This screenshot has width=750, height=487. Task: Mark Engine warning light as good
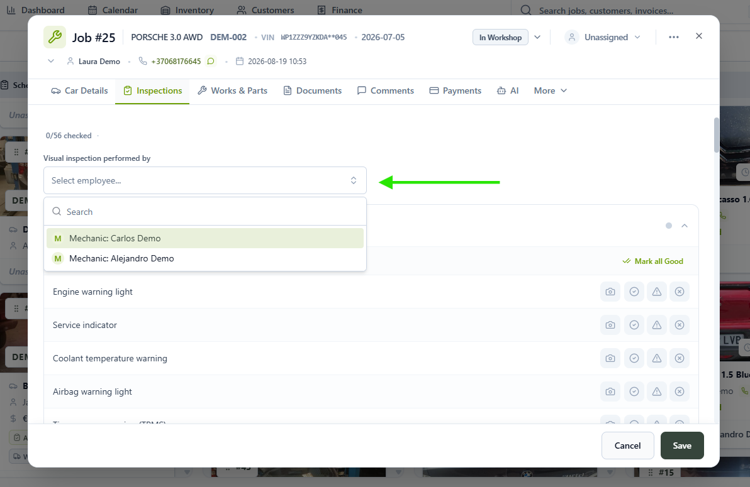point(634,292)
